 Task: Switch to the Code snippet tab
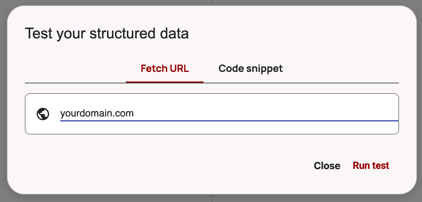click(250, 68)
